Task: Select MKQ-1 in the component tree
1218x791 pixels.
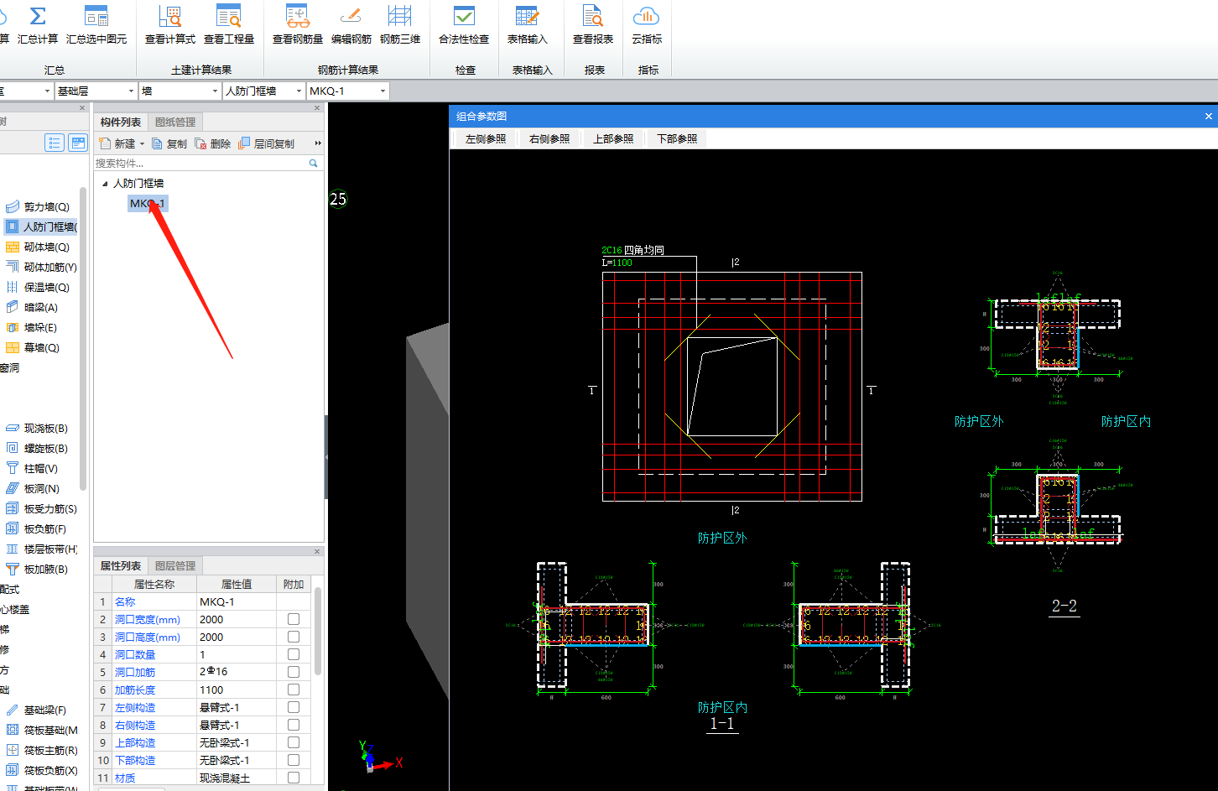Action: click(148, 203)
